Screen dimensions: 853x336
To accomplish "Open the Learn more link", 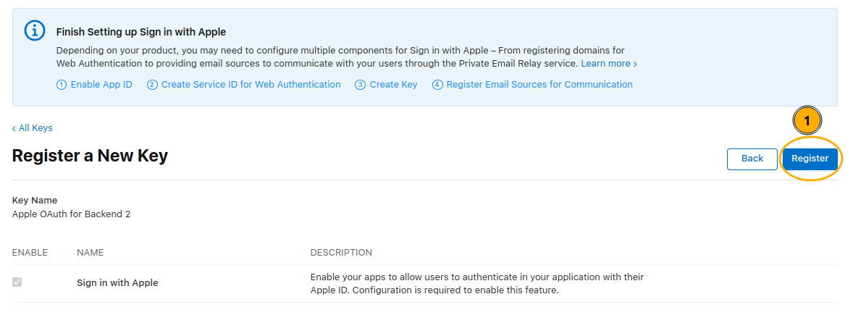I will [x=608, y=64].
